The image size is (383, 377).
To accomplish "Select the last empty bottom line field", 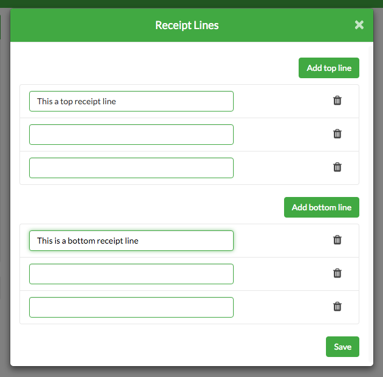I will [x=132, y=307].
